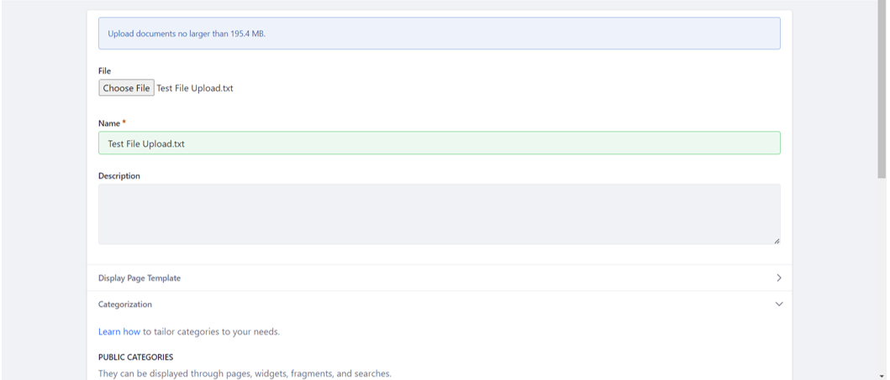Expand the Display Page Template section

coord(440,278)
